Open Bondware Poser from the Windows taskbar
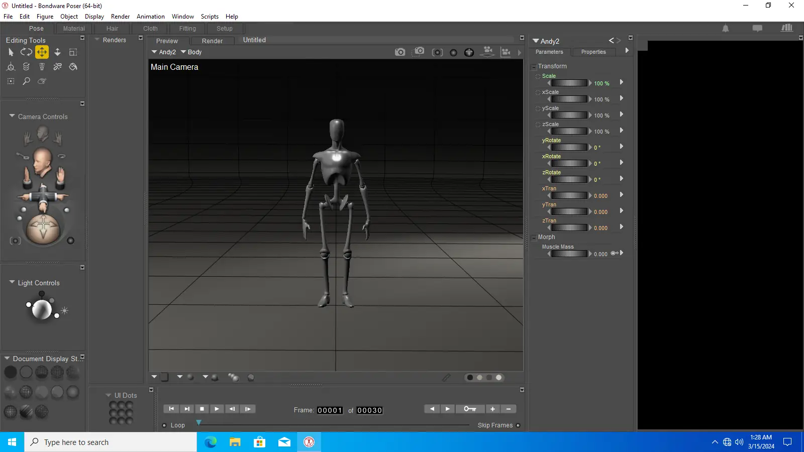The width and height of the screenshot is (804, 452). point(309,442)
